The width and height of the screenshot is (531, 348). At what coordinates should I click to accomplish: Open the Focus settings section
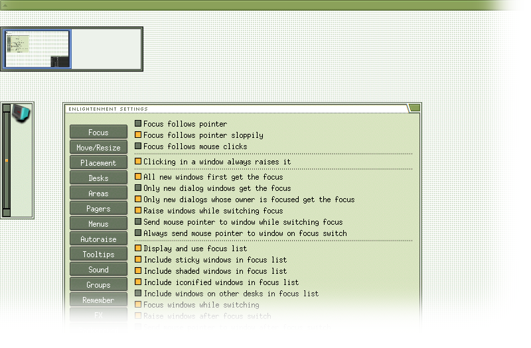98,132
